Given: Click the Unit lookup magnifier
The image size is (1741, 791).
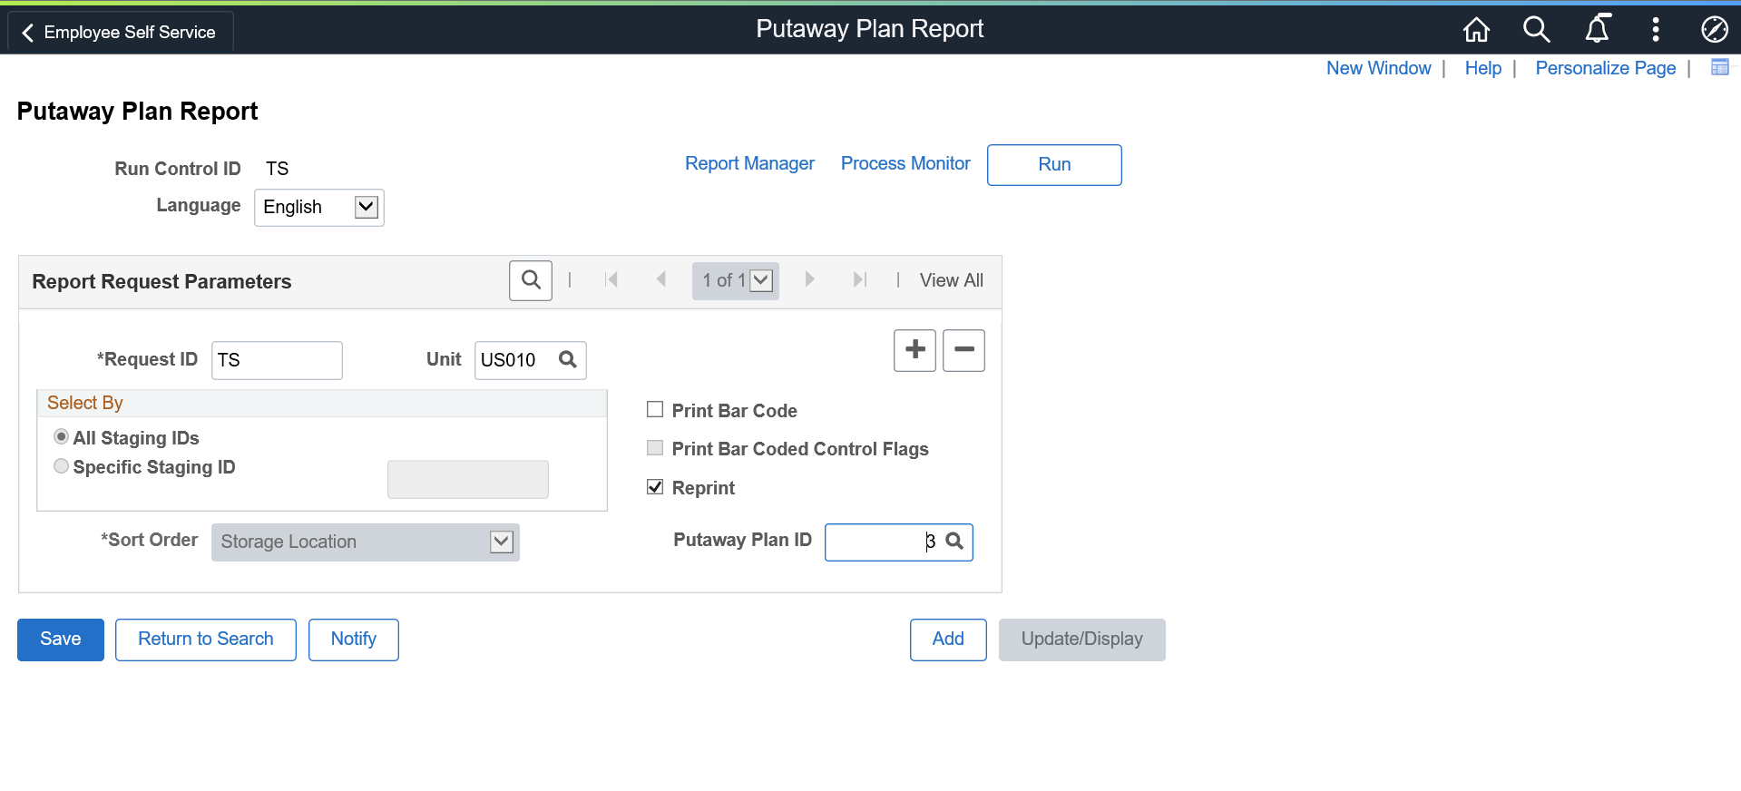Looking at the screenshot, I should coord(568,360).
